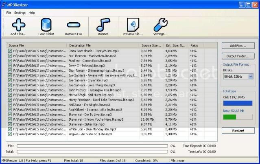This screenshot has height=164, width=260.
Task: Select Marty Friedman - Devil Take Tomorrow.lite.mp3
Action: (x=101, y=100)
